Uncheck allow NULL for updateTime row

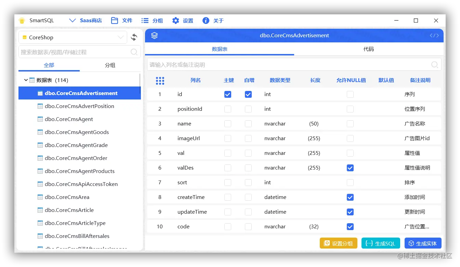point(350,212)
